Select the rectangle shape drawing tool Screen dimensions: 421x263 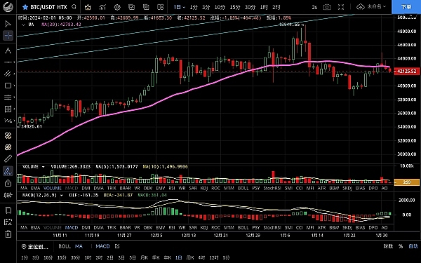coord(8,86)
